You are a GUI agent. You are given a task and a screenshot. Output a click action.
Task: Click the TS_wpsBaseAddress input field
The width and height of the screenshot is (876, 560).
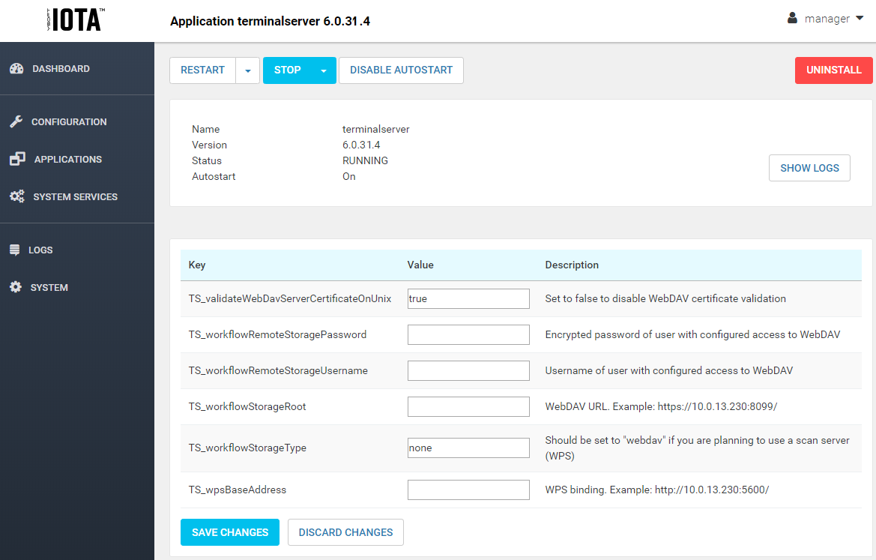pyautogui.click(x=468, y=490)
